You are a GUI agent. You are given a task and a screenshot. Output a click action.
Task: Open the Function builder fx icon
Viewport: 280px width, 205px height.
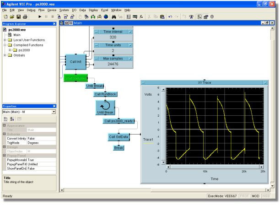pos(141,17)
